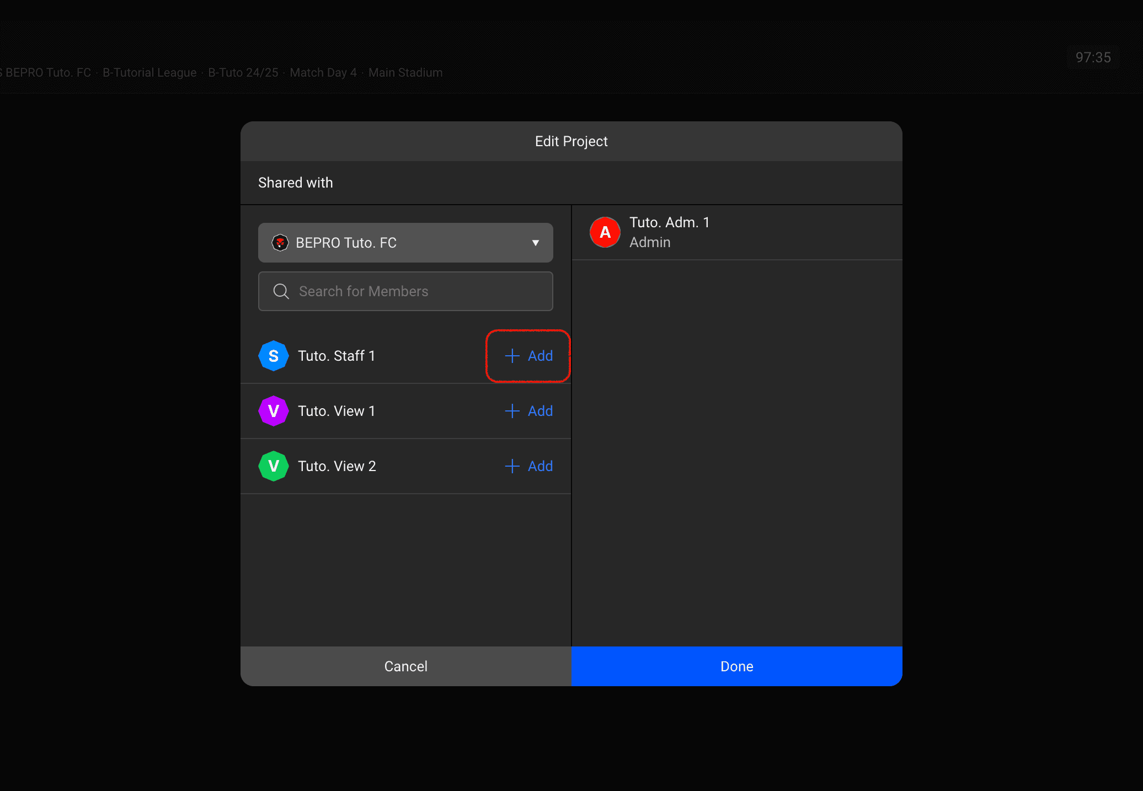Screen dimensions: 1143x791
Task: Click the magnifier icon in member search
Action: click(281, 291)
